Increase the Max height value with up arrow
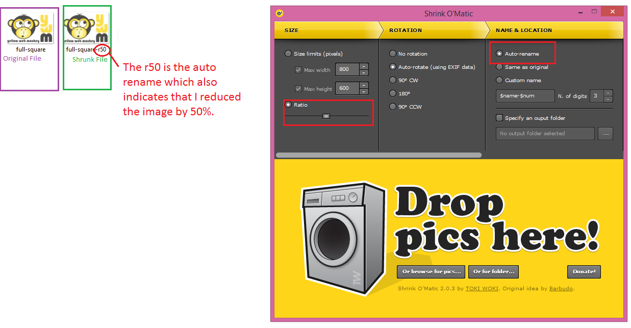This screenshot has width=631, height=328. 364,85
